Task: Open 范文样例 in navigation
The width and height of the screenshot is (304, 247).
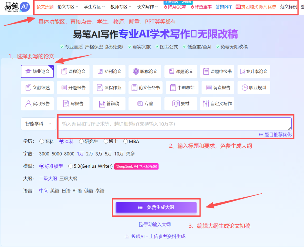Action: tap(289, 7)
